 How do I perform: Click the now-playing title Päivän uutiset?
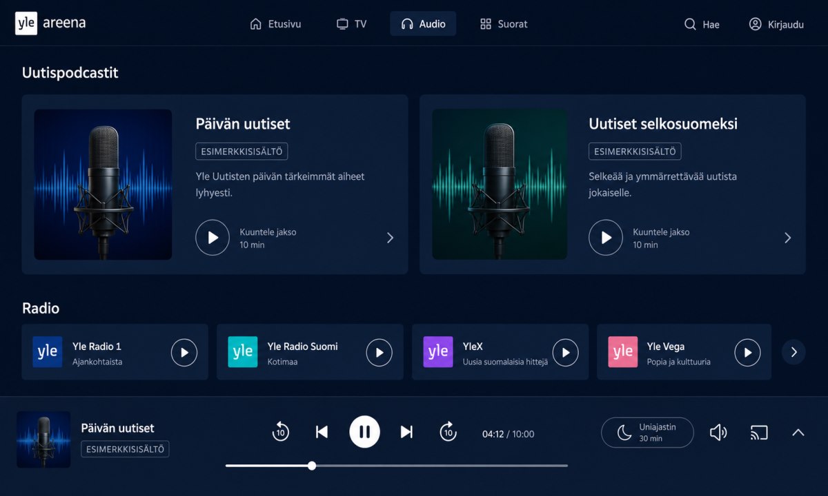click(x=117, y=428)
